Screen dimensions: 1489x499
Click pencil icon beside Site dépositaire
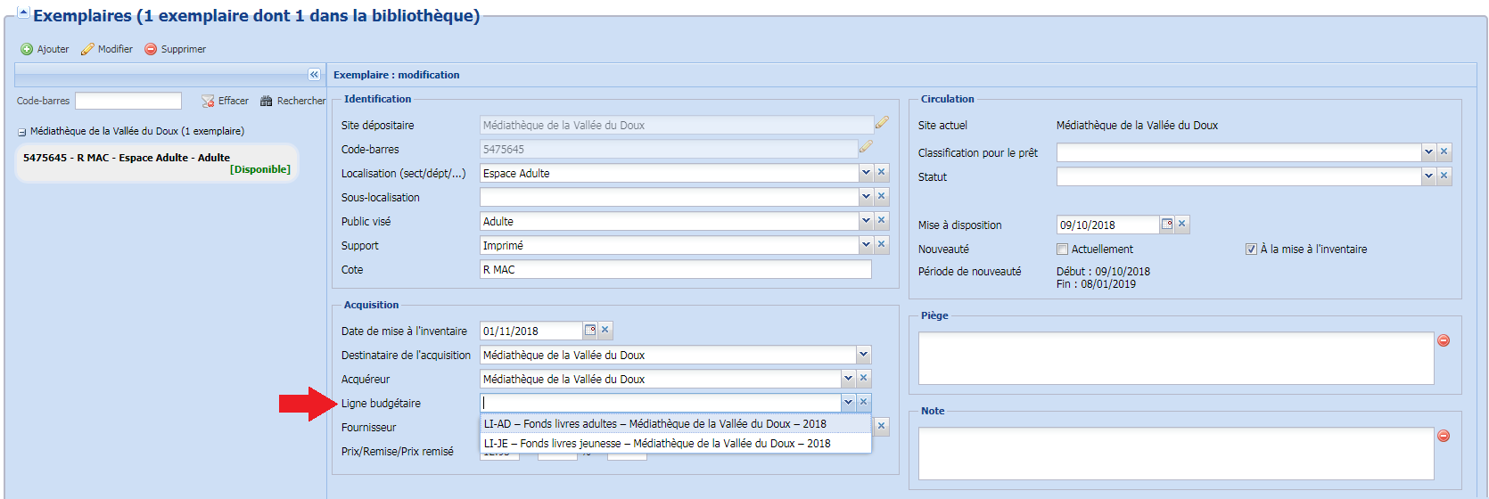[x=882, y=123]
